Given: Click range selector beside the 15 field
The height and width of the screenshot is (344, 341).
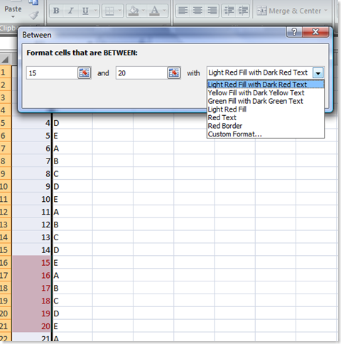Looking at the screenshot, I should [85, 73].
